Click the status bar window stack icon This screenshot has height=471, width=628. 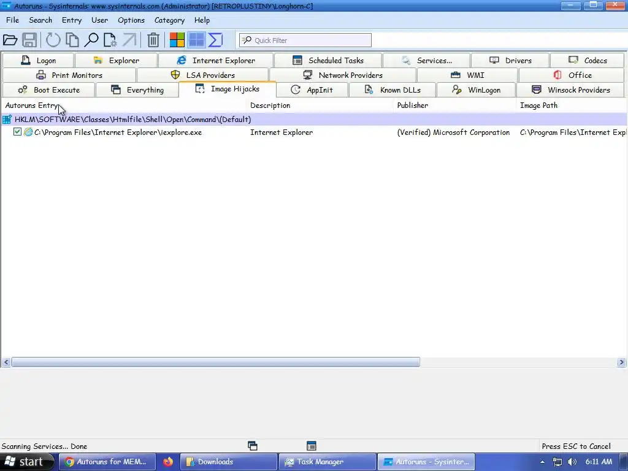pos(252,446)
